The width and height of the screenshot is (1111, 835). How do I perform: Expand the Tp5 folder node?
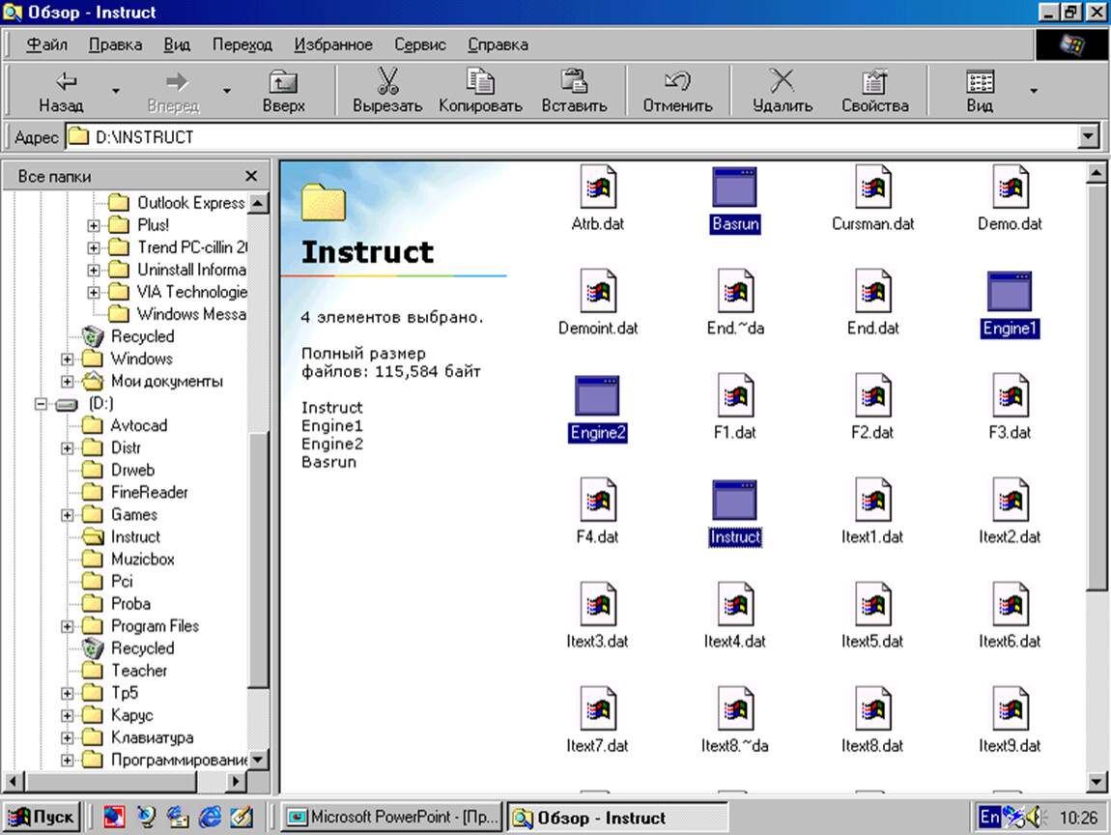[68, 693]
